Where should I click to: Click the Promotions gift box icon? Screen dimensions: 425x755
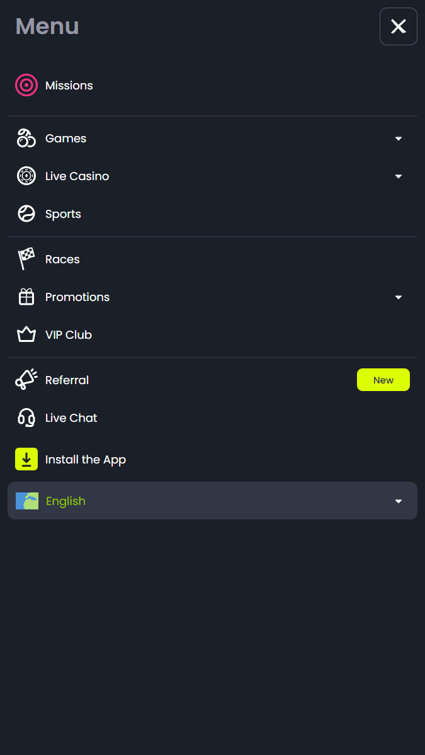pyautogui.click(x=26, y=297)
